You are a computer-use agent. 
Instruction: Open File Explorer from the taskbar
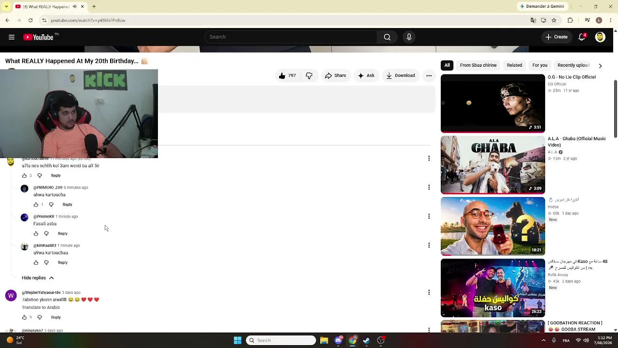pos(324,340)
